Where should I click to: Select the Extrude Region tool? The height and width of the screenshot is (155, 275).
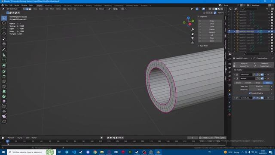[x=4, y=66]
